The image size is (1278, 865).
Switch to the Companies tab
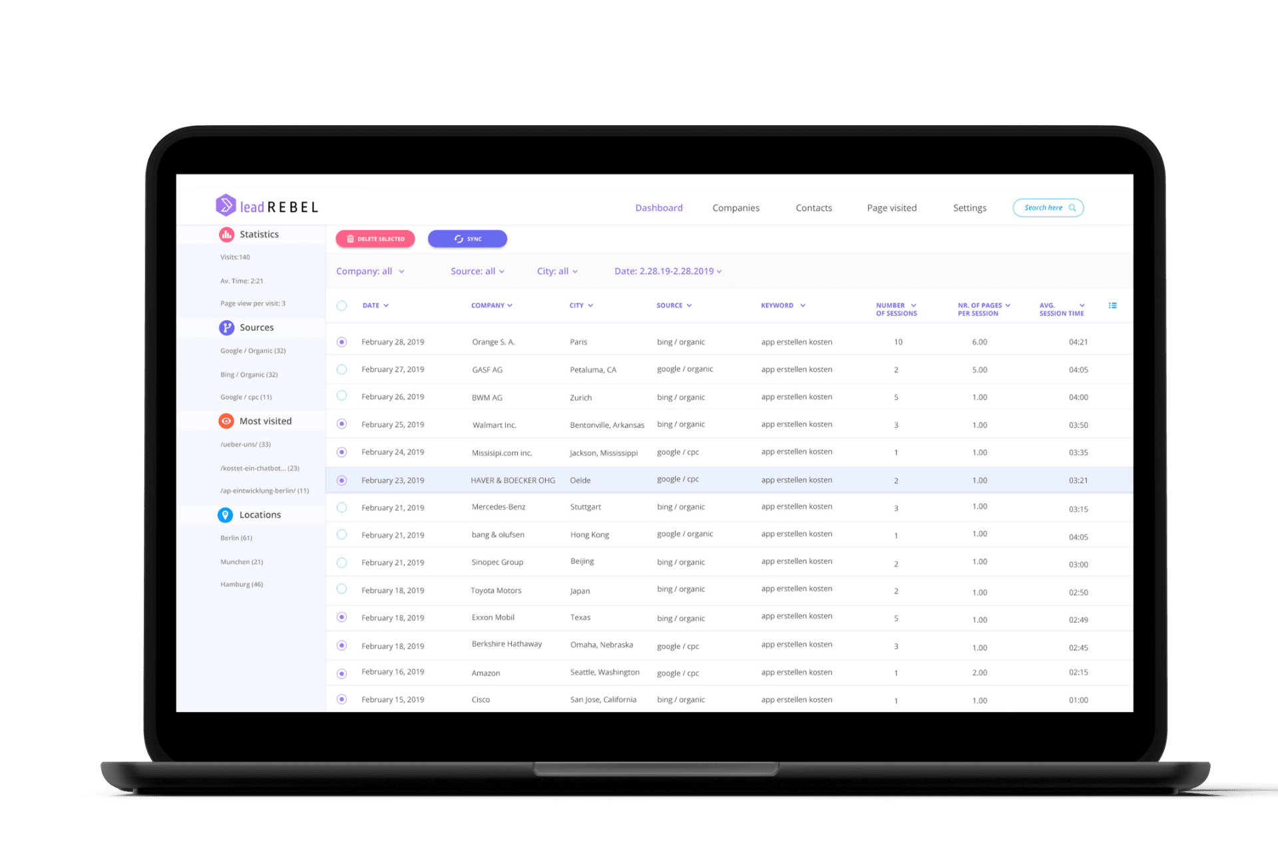click(736, 206)
